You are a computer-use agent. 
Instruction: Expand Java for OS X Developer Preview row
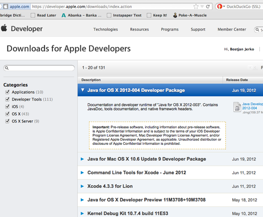pos(82,200)
